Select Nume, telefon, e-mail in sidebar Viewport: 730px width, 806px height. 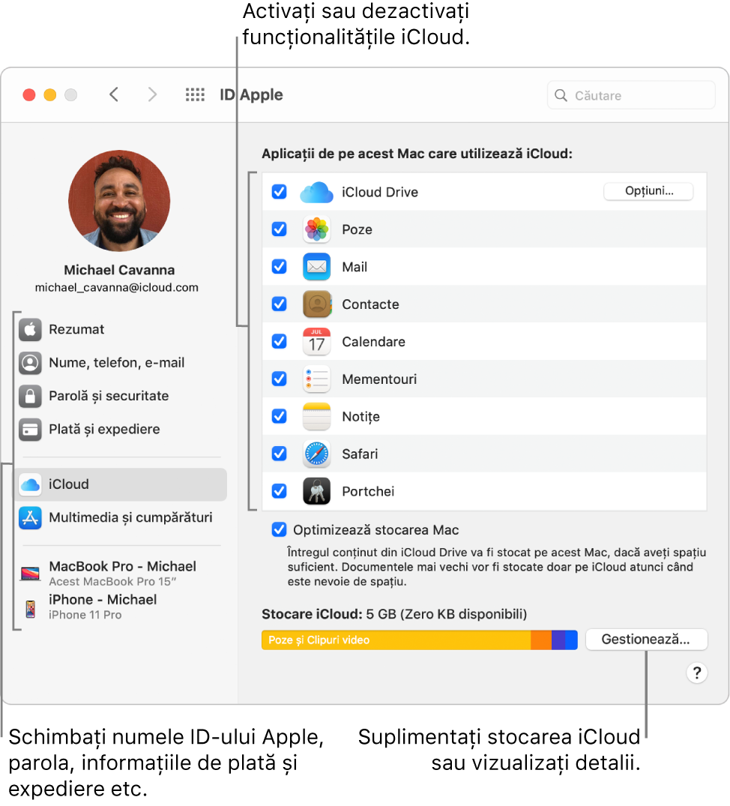(x=121, y=363)
